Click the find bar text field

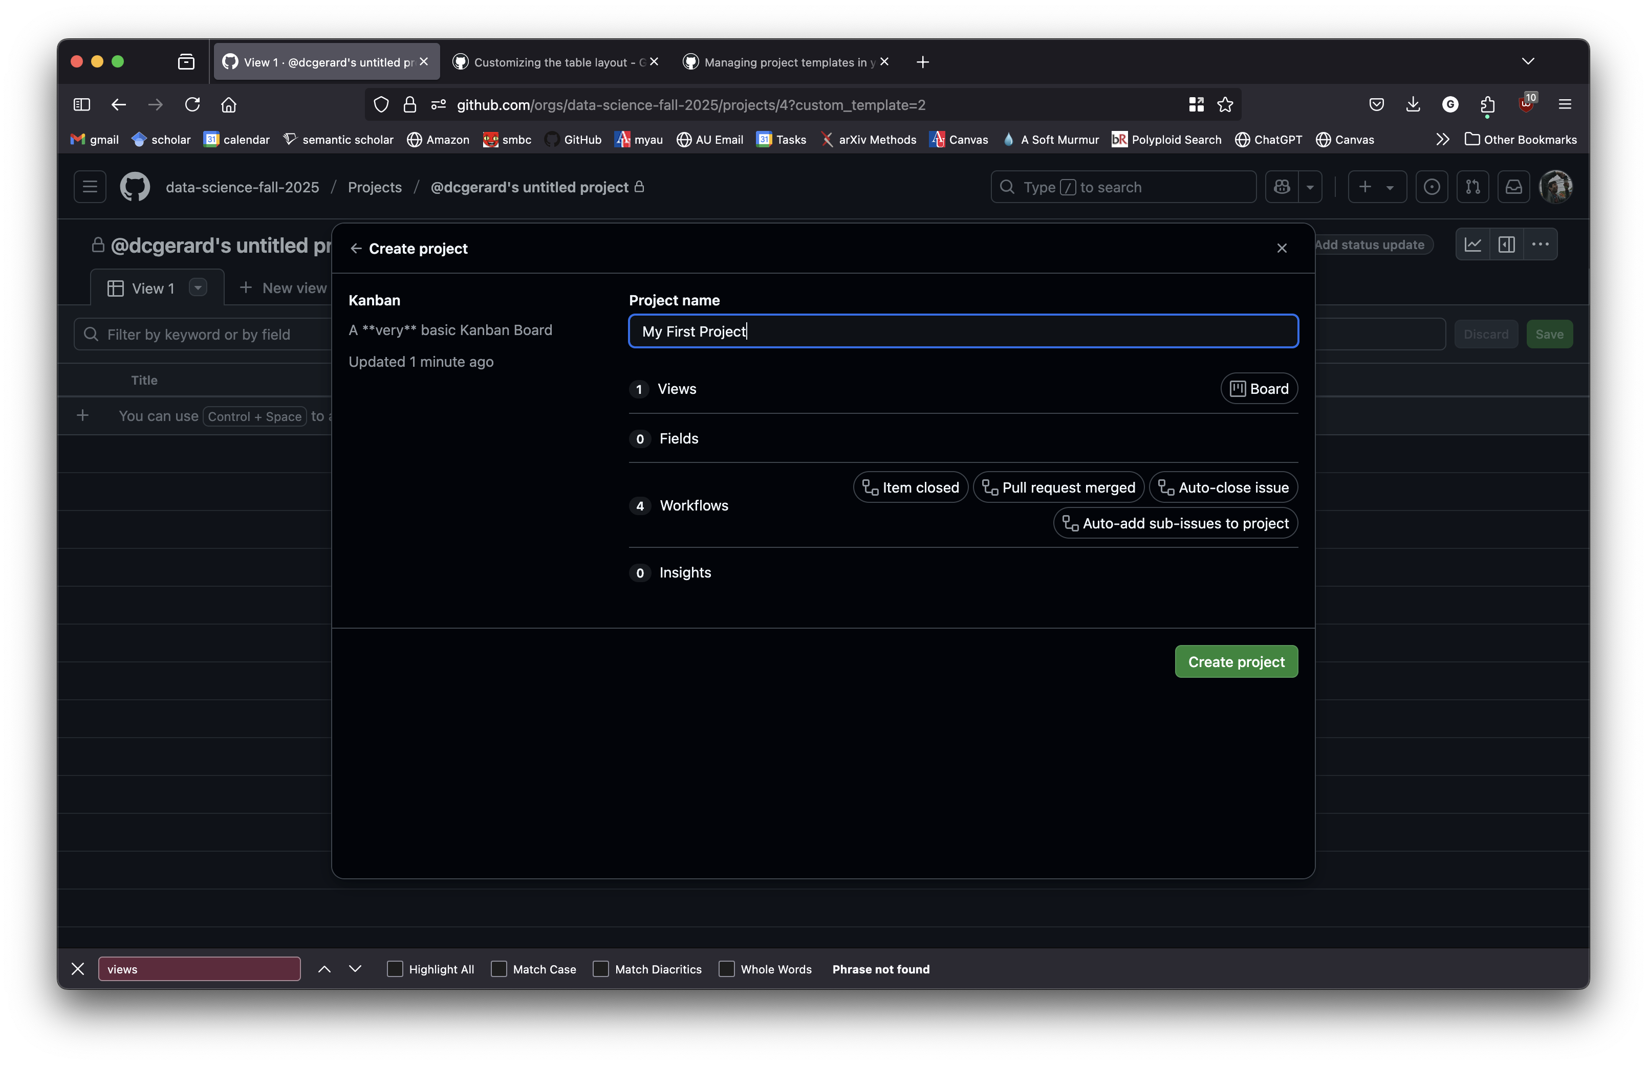click(199, 969)
